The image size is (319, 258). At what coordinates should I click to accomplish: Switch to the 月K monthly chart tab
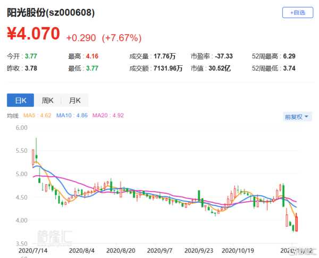pos(74,100)
